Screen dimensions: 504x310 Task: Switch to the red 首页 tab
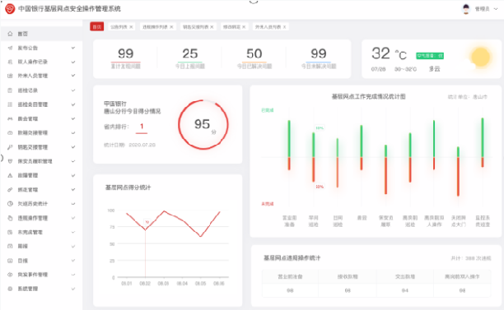(96, 27)
